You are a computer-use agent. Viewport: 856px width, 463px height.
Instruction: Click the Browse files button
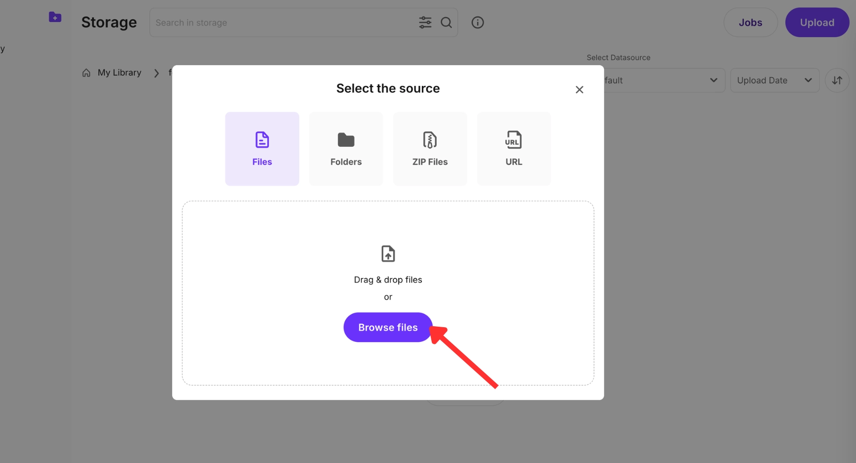pos(388,327)
